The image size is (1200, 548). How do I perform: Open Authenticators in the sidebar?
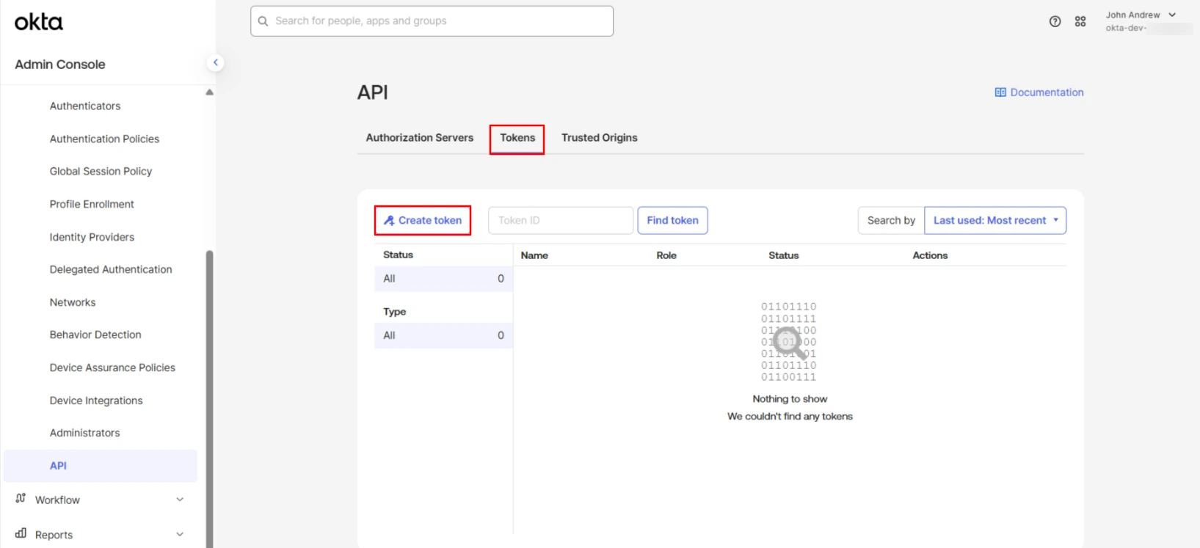click(85, 106)
